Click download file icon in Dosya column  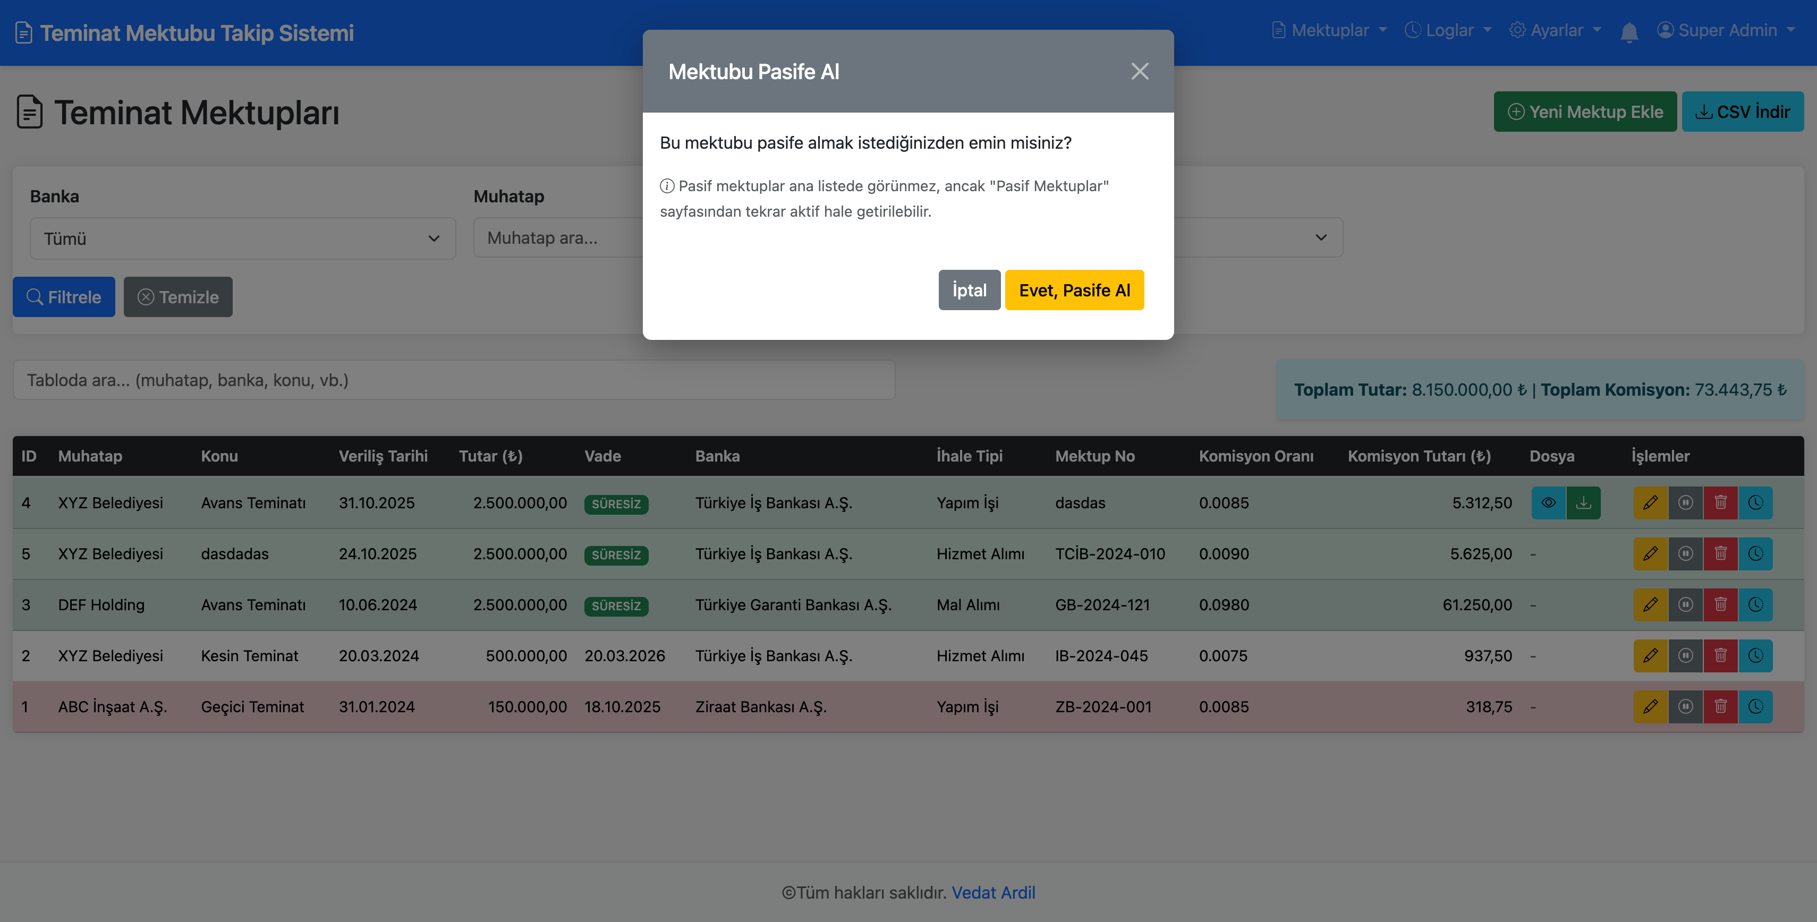pyautogui.click(x=1583, y=502)
